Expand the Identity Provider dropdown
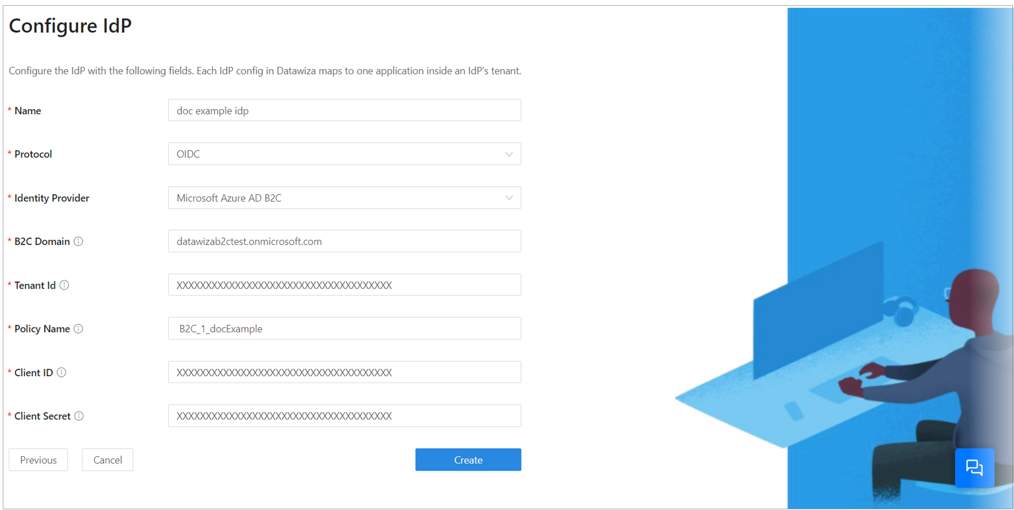The height and width of the screenshot is (510, 1014). (x=509, y=198)
